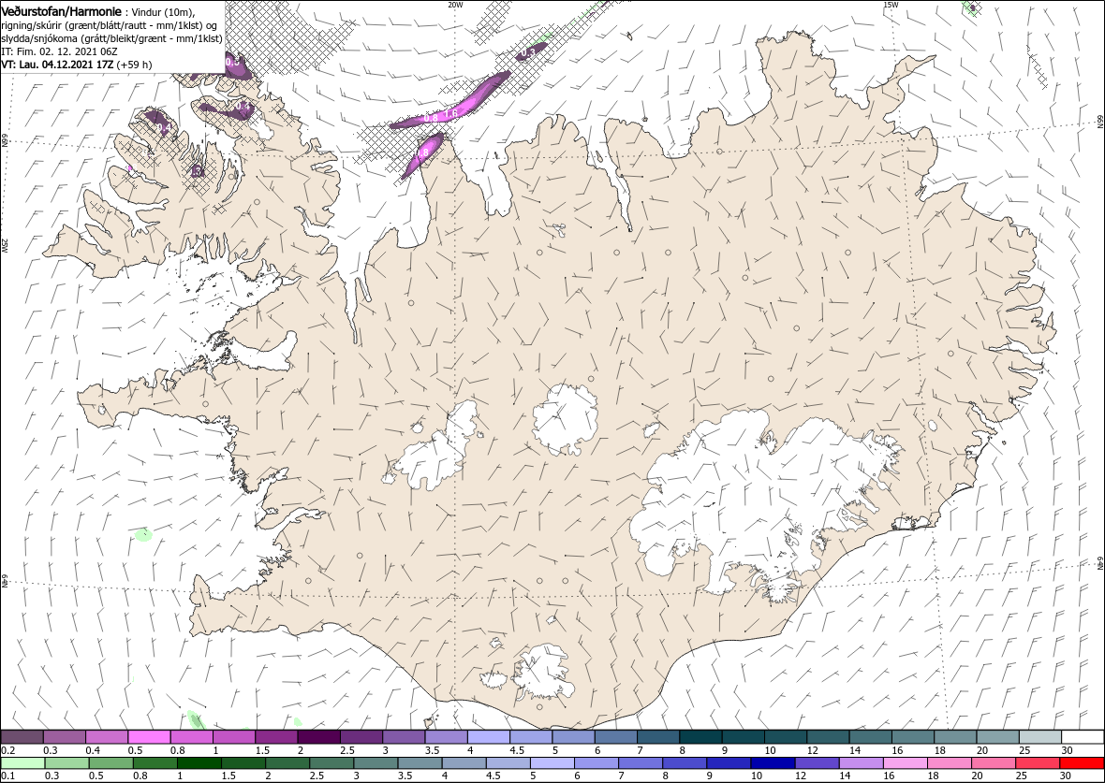The width and height of the screenshot is (1105, 783).
Task: Click the violet swatch labeled 3, upper legend row
Action: [404, 737]
